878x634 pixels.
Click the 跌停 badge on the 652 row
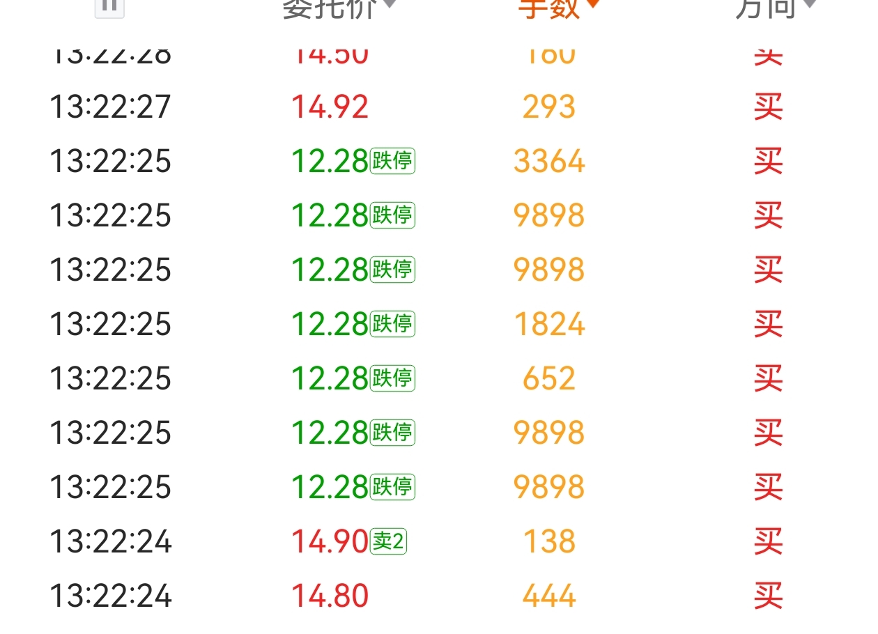point(392,378)
